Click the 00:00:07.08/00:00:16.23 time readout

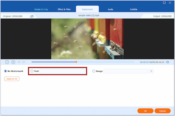click(152, 62)
